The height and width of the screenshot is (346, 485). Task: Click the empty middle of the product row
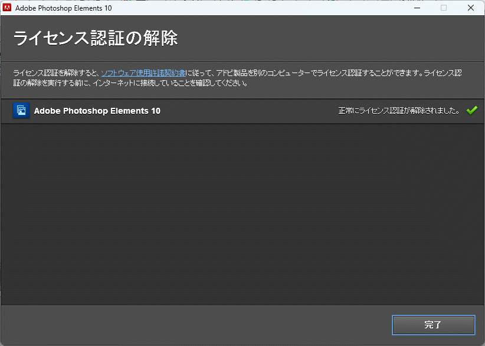(248, 111)
